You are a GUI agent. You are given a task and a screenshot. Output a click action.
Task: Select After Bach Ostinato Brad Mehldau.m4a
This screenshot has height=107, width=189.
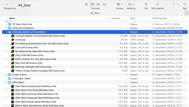click(37, 94)
